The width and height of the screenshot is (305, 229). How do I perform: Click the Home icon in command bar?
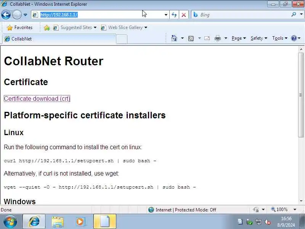click(x=174, y=38)
